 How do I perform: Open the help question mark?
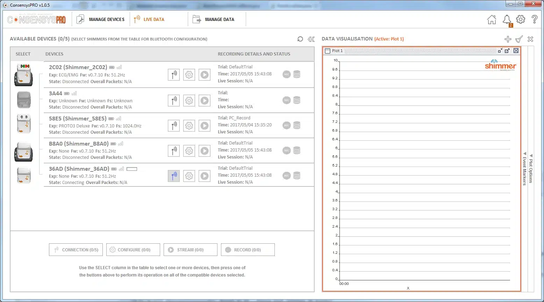coord(534,20)
